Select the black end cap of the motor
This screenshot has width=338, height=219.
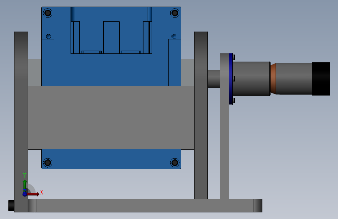click(x=321, y=79)
